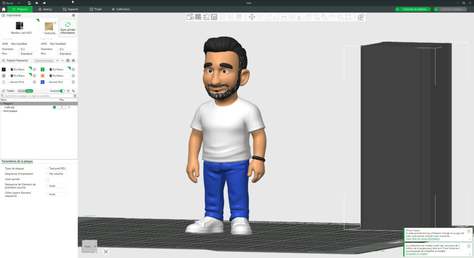Screen dimensions: 474x258
Task: Uncheck the math.obj printable checkbox
Action: [54, 107]
